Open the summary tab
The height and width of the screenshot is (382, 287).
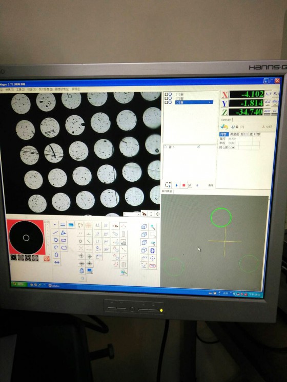tap(226, 120)
